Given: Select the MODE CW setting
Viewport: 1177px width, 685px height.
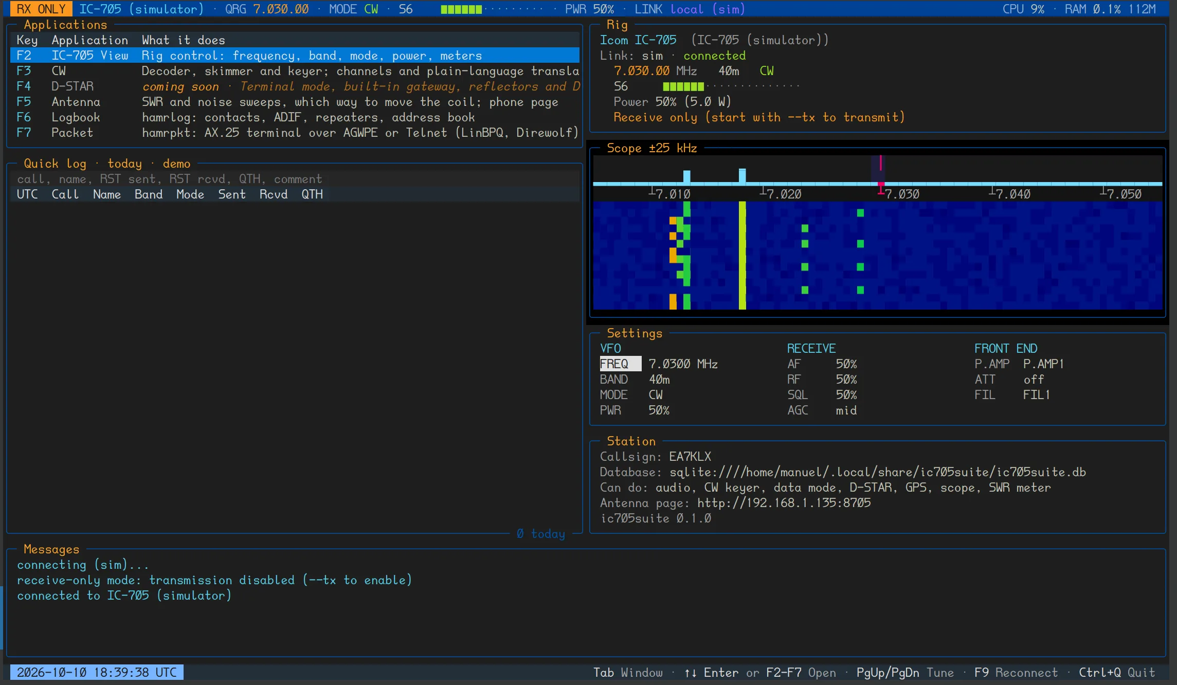Looking at the screenshot, I should pyautogui.click(x=631, y=395).
